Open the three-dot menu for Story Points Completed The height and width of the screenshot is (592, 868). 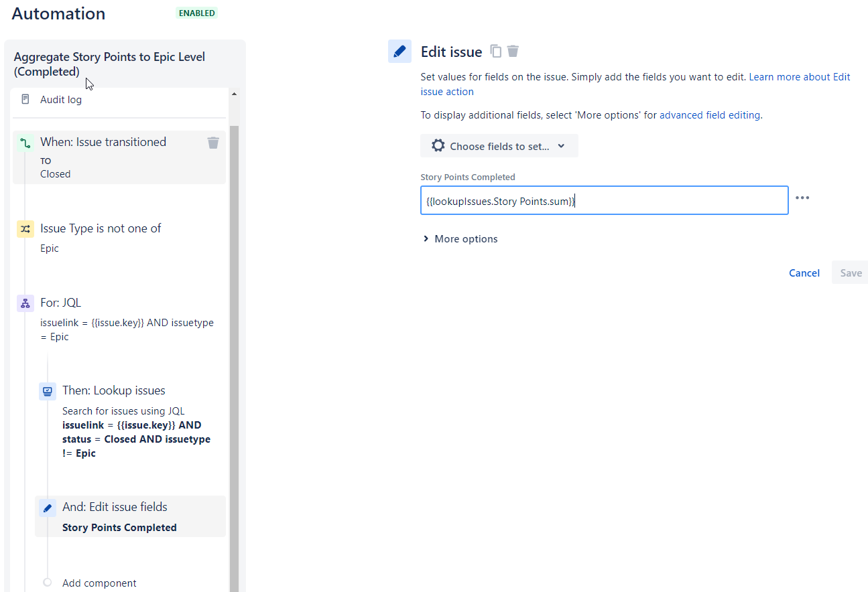coord(802,198)
